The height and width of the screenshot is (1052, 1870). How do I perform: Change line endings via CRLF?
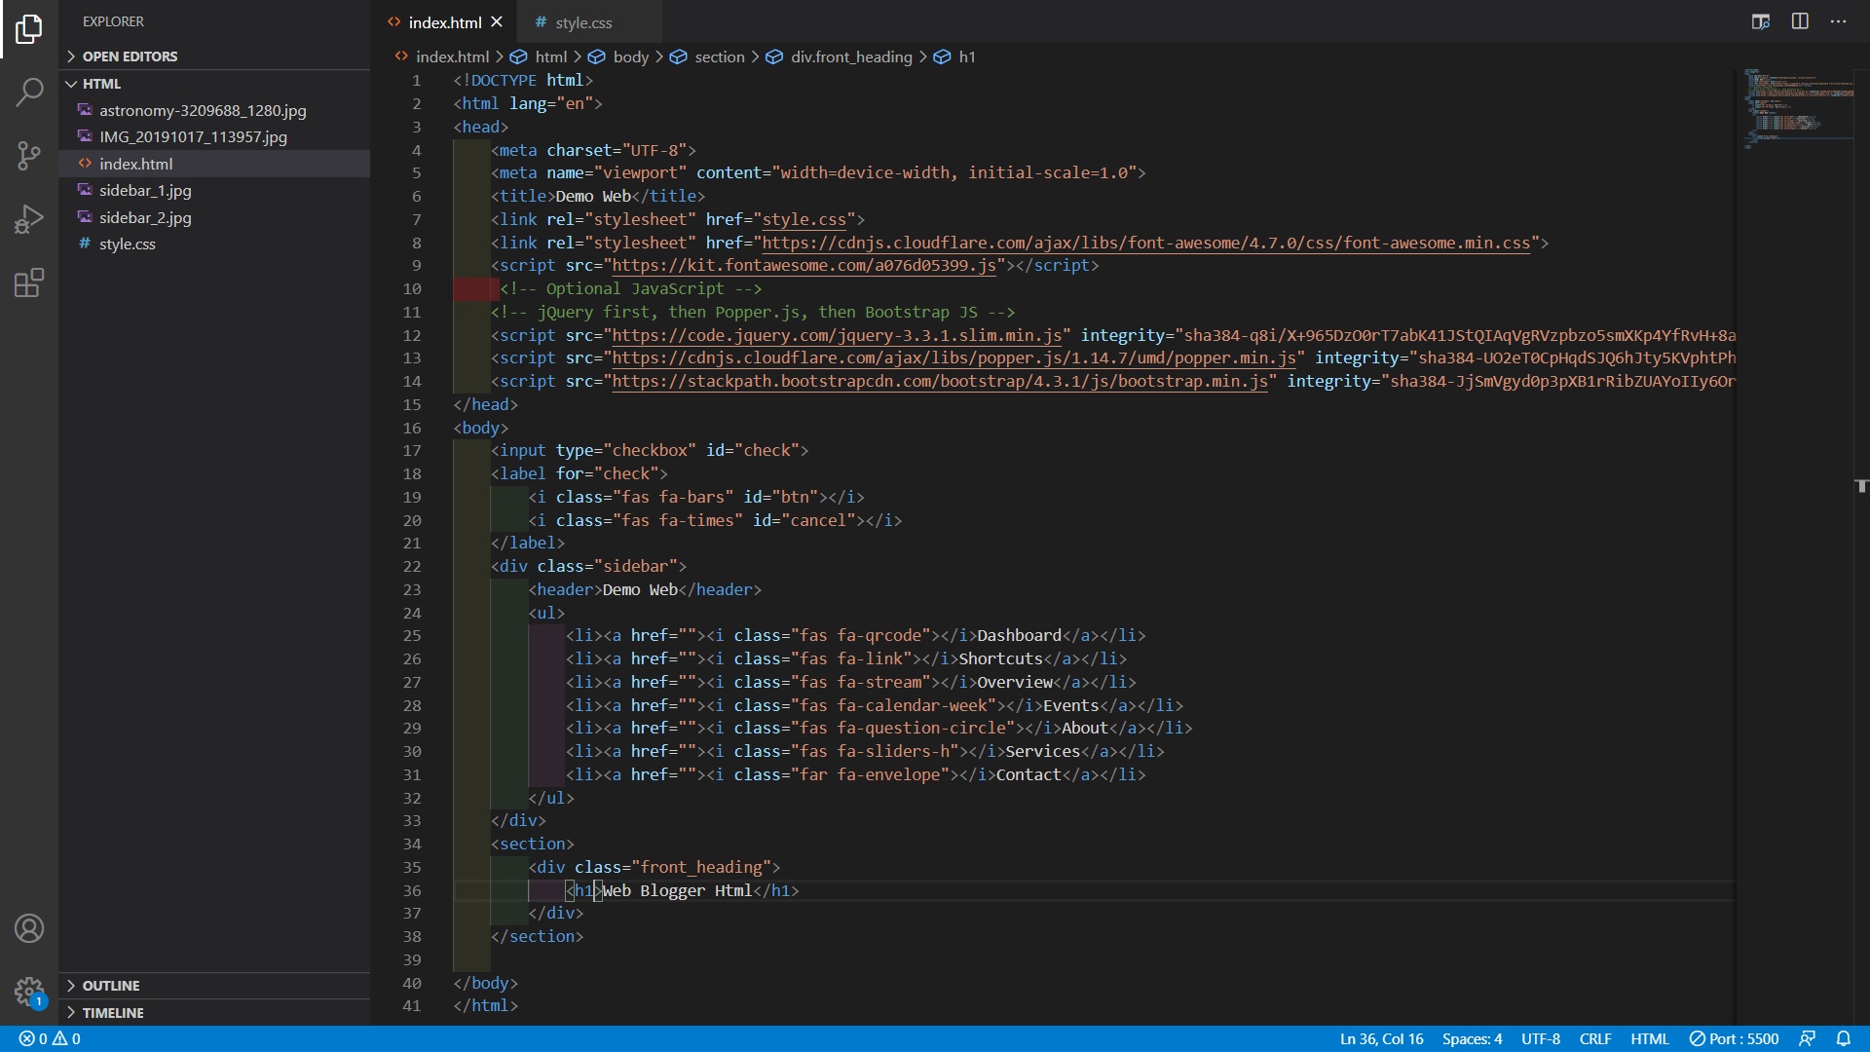tap(1595, 1039)
